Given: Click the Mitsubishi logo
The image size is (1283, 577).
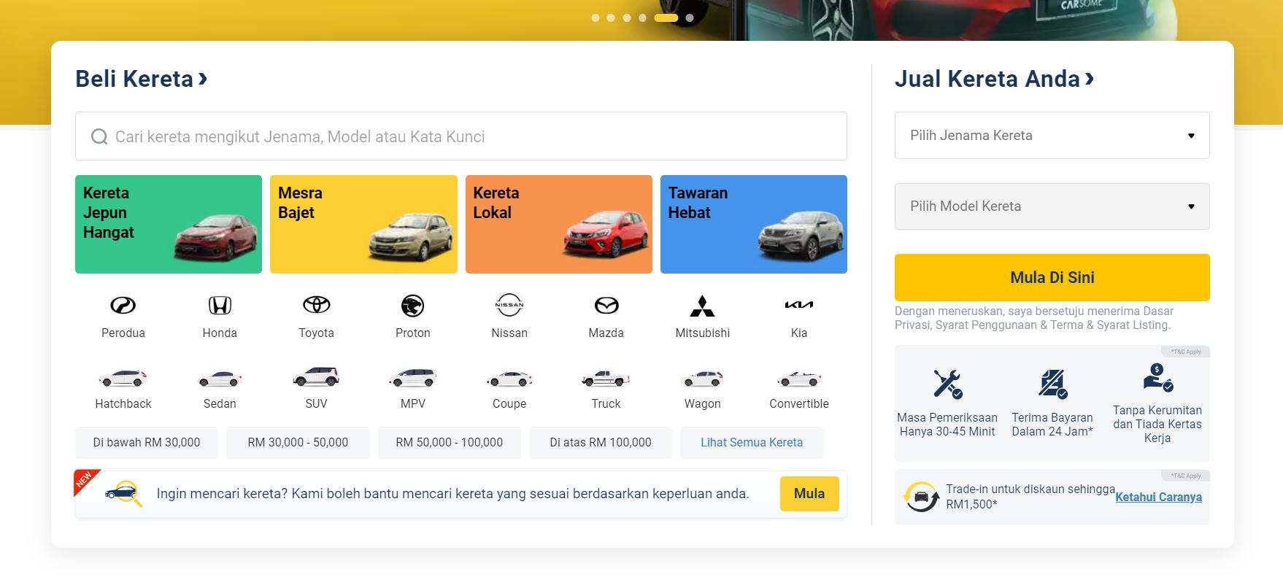Looking at the screenshot, I should pyautogui.click(x=702, y=306).
